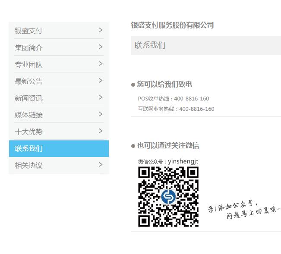Open the 十大优势 page link
This screenshot has width=281, height=254.
pos(59,132)
